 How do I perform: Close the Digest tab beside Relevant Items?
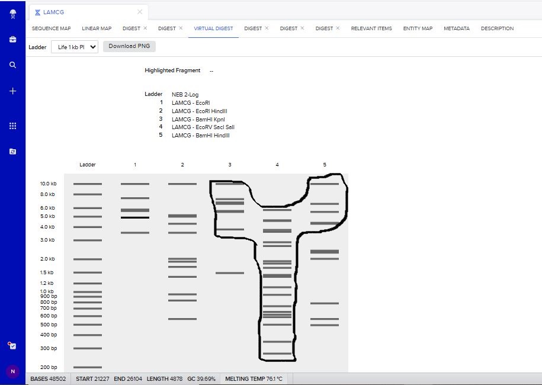[338, 28]
